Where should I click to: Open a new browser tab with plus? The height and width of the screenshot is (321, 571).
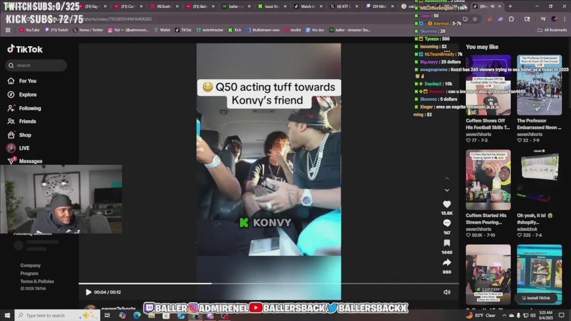point(510,6)
